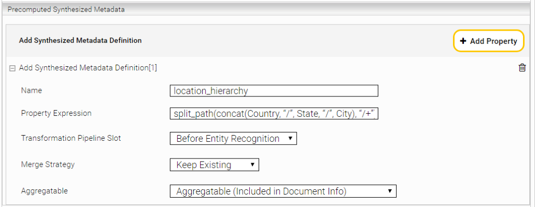Image resolution: width=535 pixels, height=207 pixels.
Task: Click arrow on Transformation Pipeline Slot select
Action: pos(290,139)
